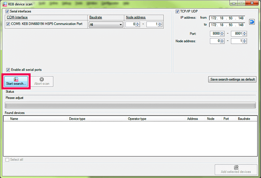Image resolution: width=261 pixels, height=178 pixels.
Task: Click the Baudrate column header in device list
Action: (244, 119)
